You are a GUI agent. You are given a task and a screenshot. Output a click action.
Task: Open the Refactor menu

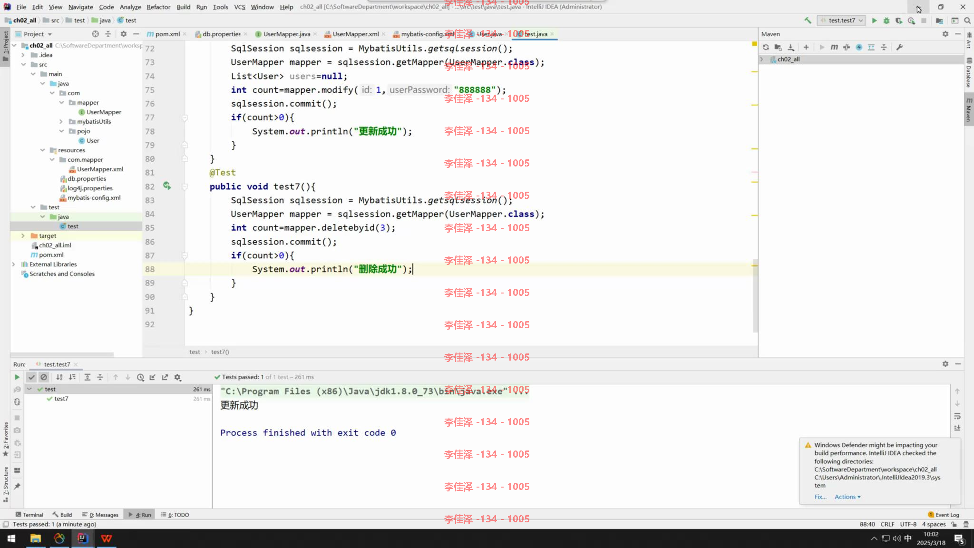point(158,7)
